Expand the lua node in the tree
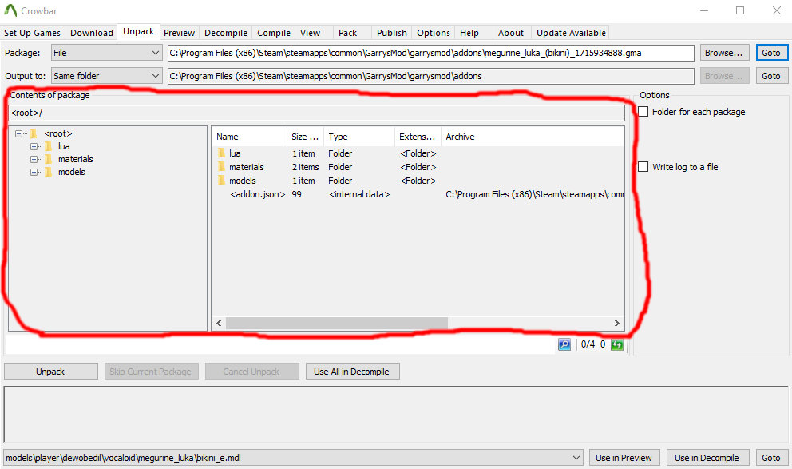 34,146
